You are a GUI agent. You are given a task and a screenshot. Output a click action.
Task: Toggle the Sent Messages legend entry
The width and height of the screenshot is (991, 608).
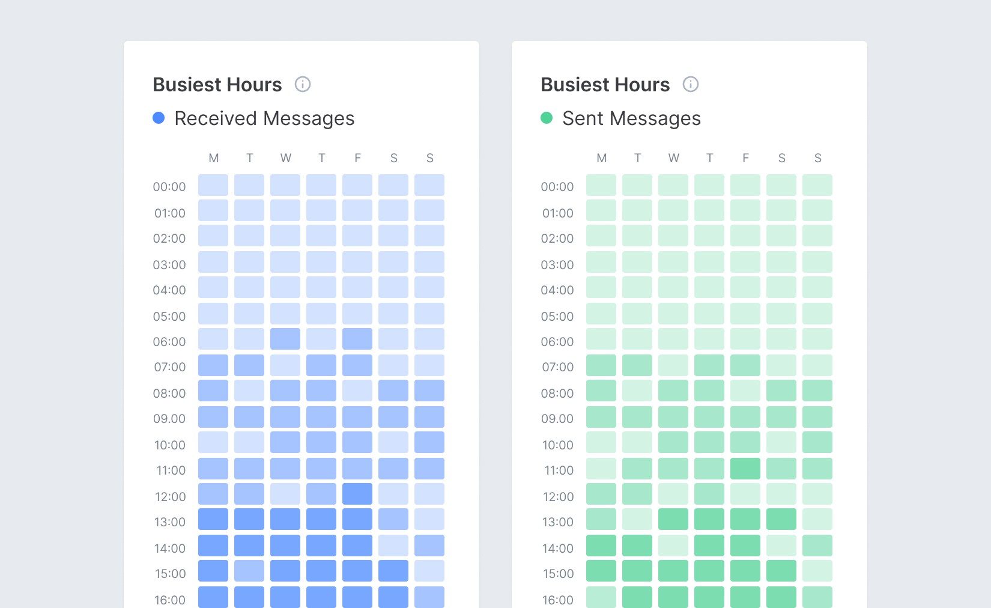[x=631, y=118]
